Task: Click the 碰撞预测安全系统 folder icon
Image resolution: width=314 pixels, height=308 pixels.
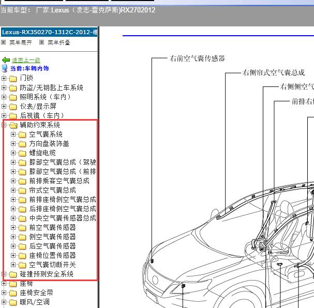Action: [13, 274]
